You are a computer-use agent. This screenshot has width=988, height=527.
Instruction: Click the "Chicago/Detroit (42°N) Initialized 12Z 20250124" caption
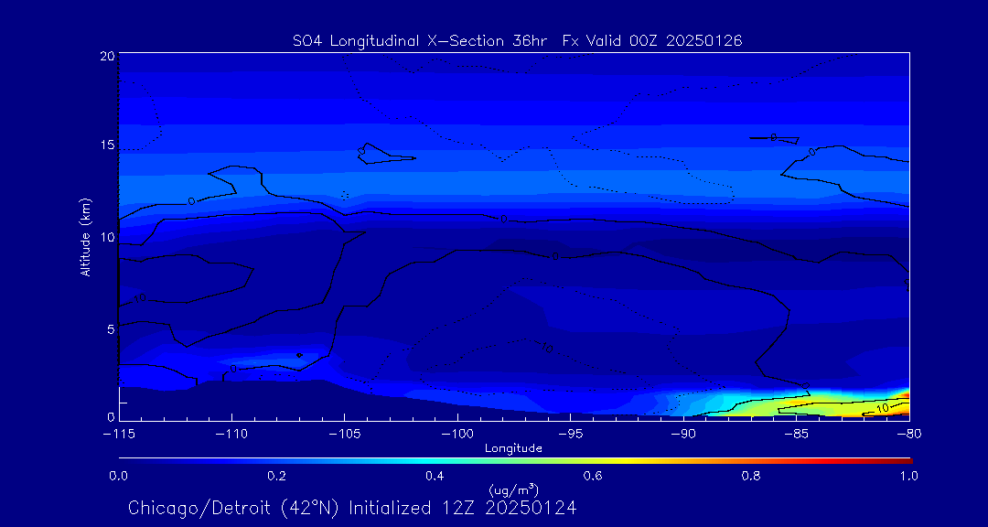coord(352,508)
